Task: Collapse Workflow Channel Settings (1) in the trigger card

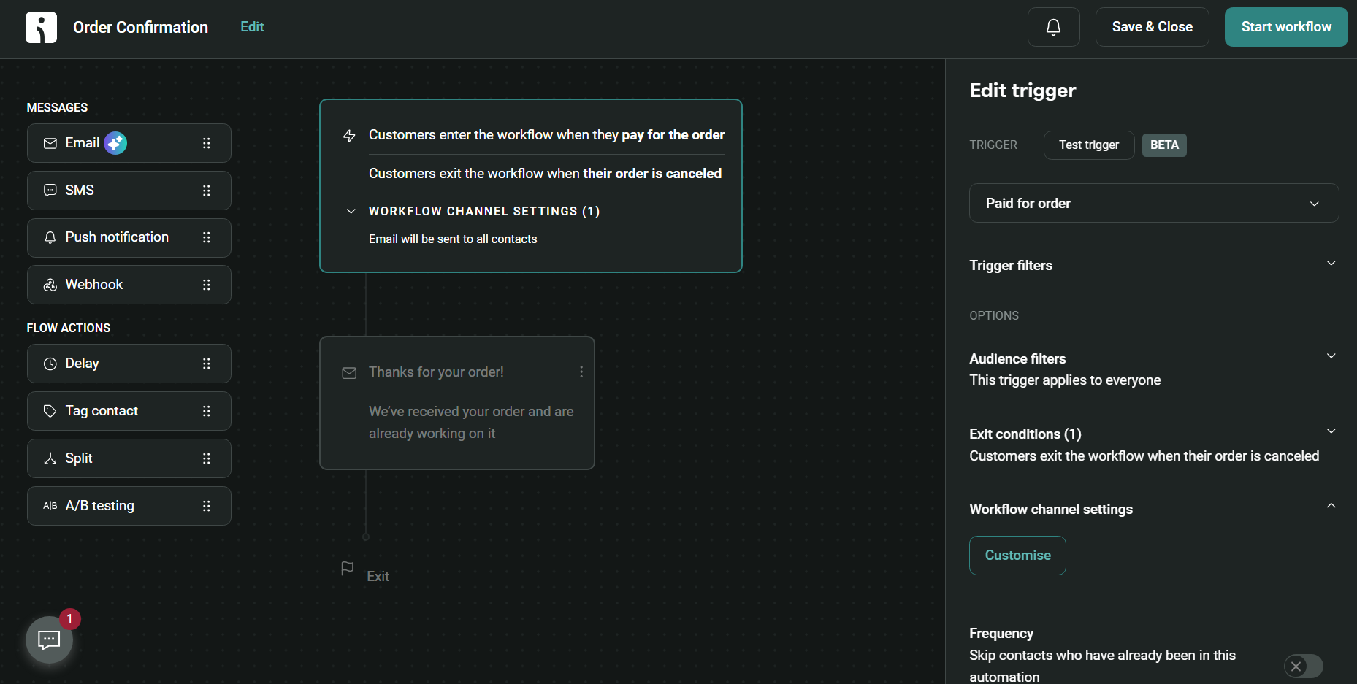Action: tap(351, 211)
